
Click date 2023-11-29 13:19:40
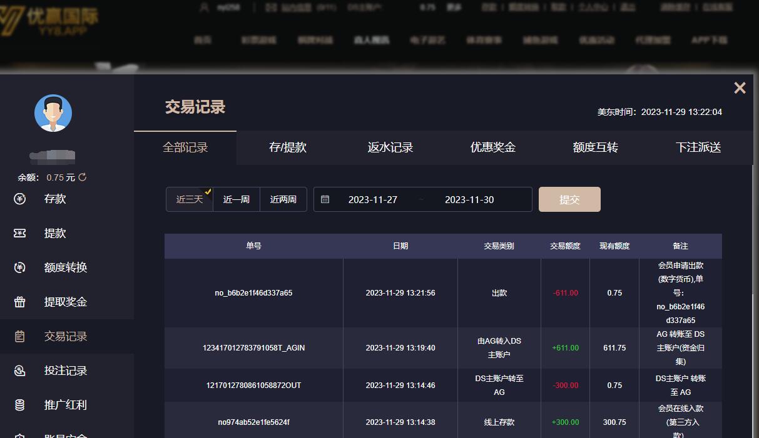tap(400, 348)
